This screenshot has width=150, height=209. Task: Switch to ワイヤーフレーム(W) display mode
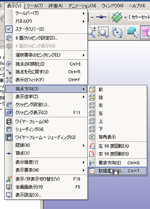(x=46, y=122)
